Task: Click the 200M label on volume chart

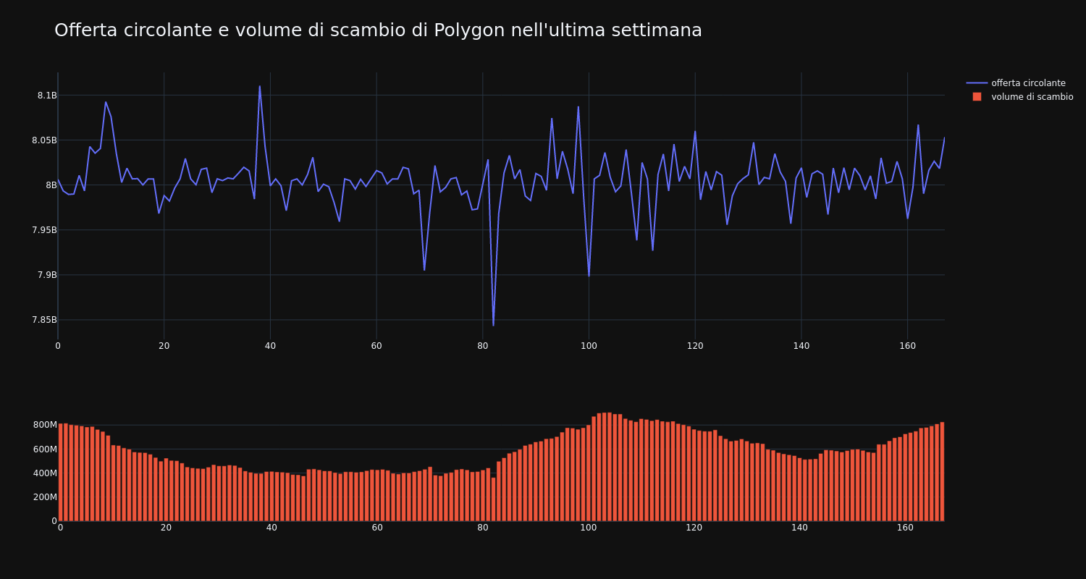Action: click(44, 497)
